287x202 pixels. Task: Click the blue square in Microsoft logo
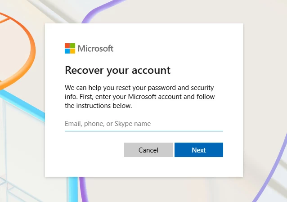point(67,51)
